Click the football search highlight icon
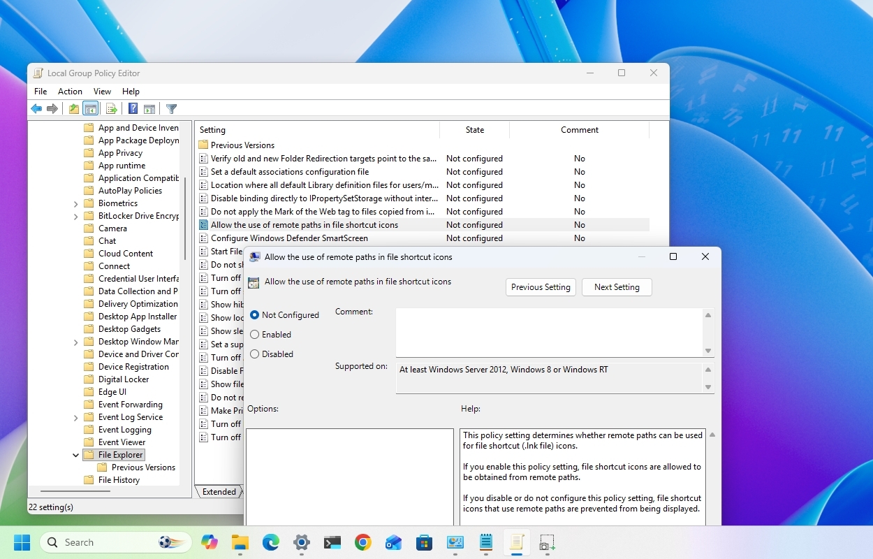The width and height of the screenshot is (873, 559). [172, 542]
